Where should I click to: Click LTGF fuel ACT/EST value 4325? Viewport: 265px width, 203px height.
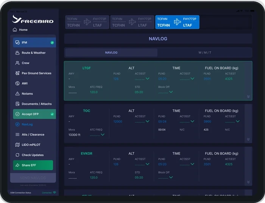tap(229, 79)
